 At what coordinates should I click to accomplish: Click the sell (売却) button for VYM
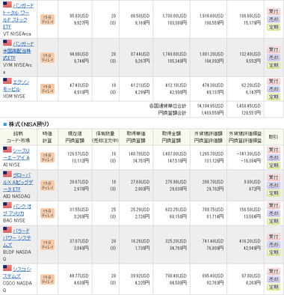point(274,58)
